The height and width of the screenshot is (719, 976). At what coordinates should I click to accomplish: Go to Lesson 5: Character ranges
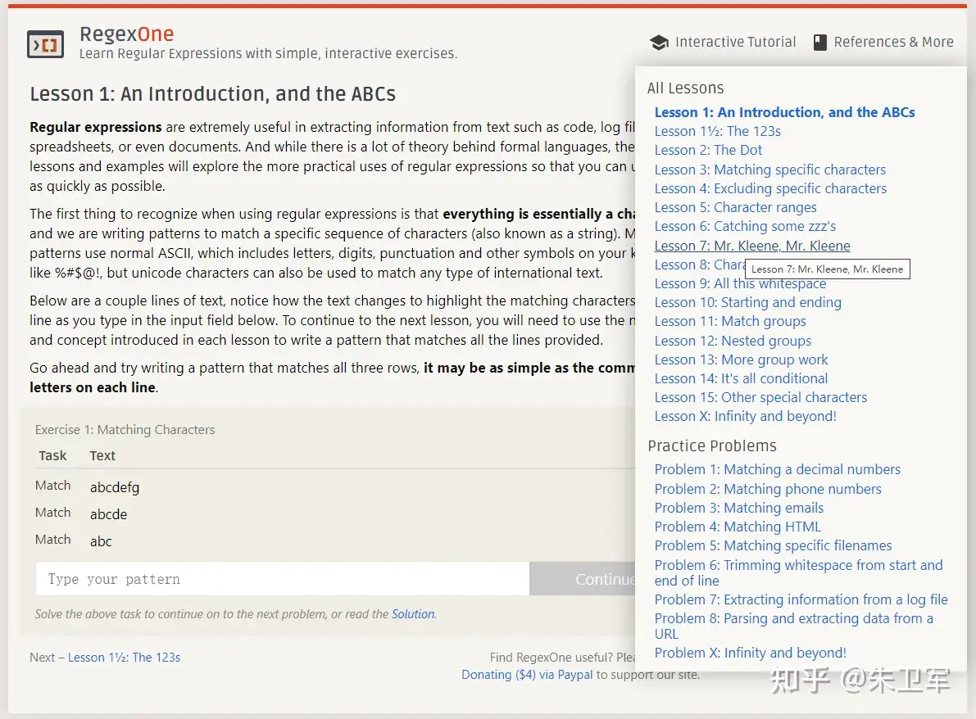(735, 207)
